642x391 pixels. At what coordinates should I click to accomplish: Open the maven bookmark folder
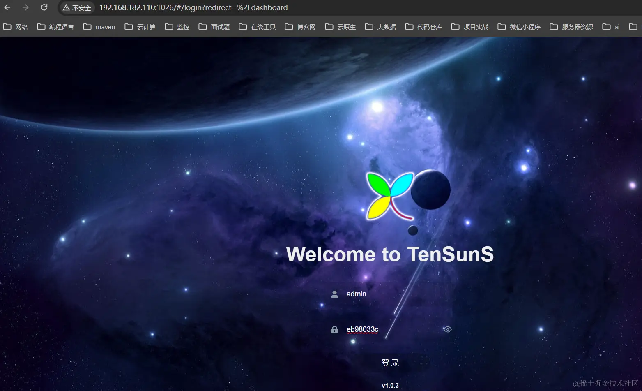pyautogui.click(x=99, y=27)
